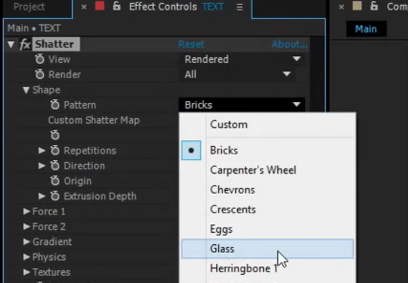This screenshot has height=283, width=408.
Task: Click the red label square in Effect Controls tab
Action: tap(99, 6)
